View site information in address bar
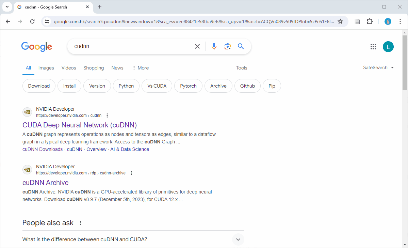 point(47,21)
